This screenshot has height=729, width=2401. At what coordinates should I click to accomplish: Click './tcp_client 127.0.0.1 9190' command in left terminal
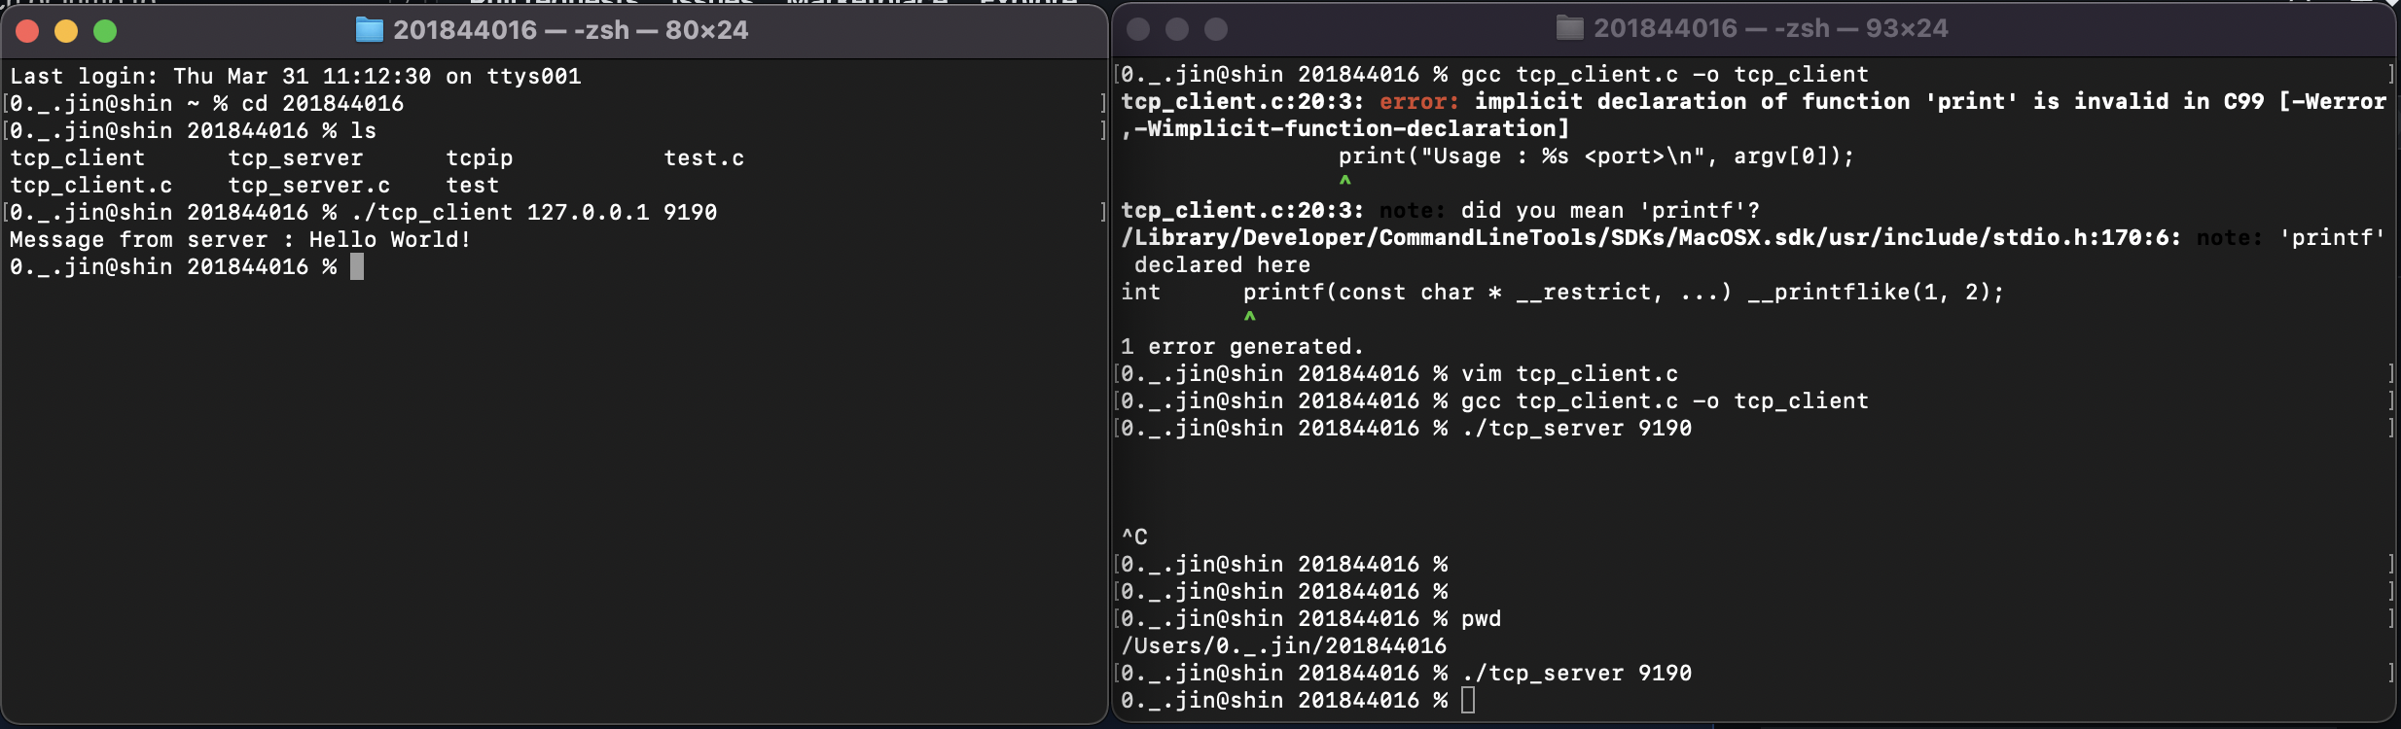(x=534, y=212)
